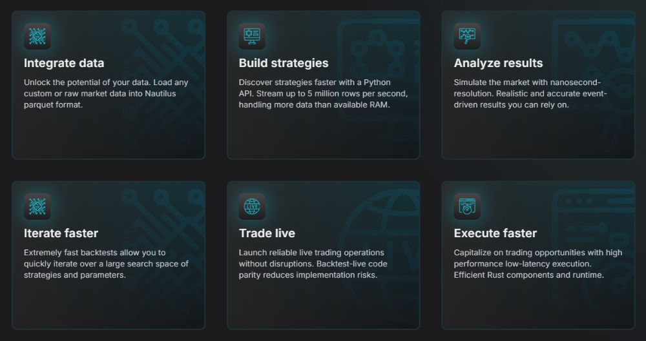Select the Analyze results heading
646x341 pixels.
coord(498,63)
